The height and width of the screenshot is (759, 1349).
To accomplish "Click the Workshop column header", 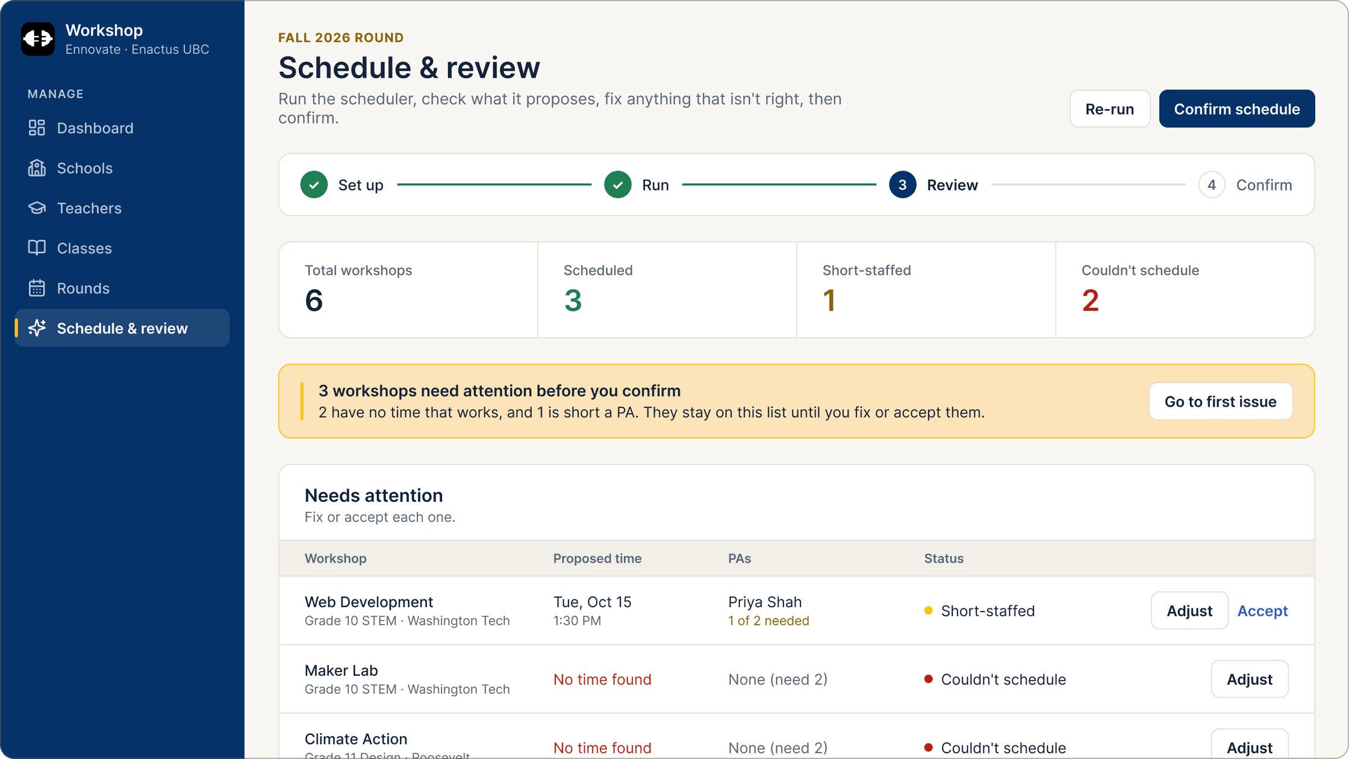I will 335,558.
